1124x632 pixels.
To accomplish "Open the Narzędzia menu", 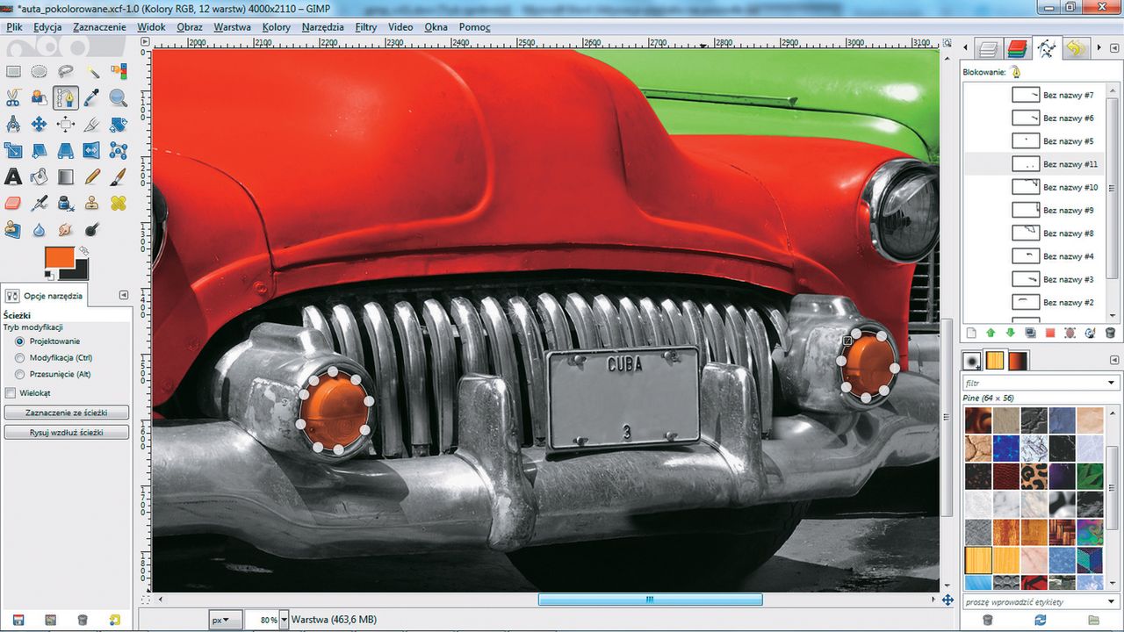I will click(322, 27).
